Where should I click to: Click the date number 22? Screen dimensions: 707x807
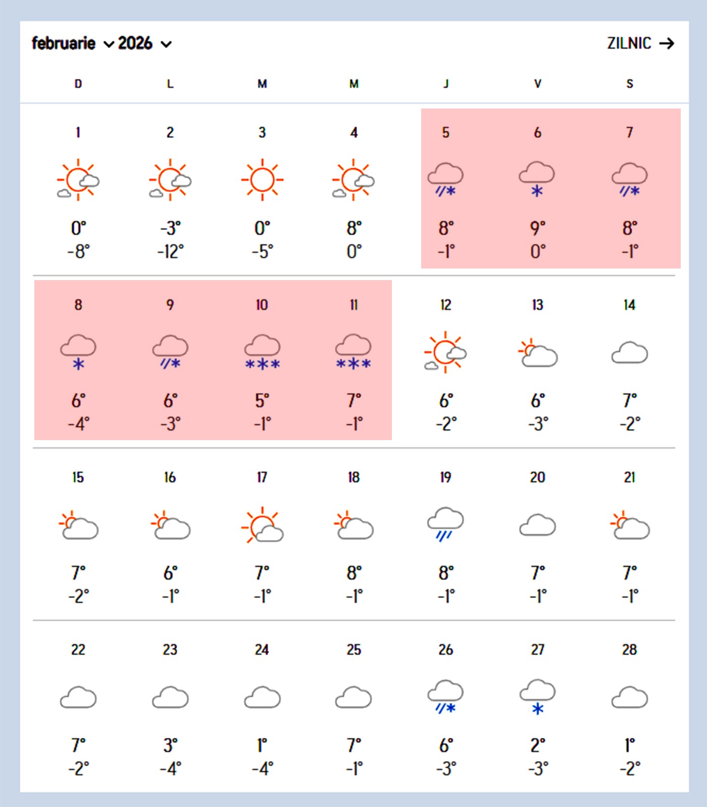coord(78,650)
